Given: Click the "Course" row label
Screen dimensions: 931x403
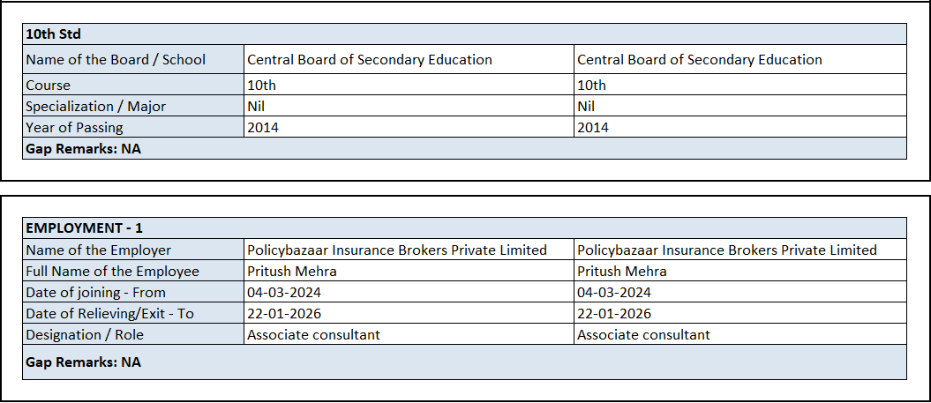Looking at the screenshot, I should (49, 86).
